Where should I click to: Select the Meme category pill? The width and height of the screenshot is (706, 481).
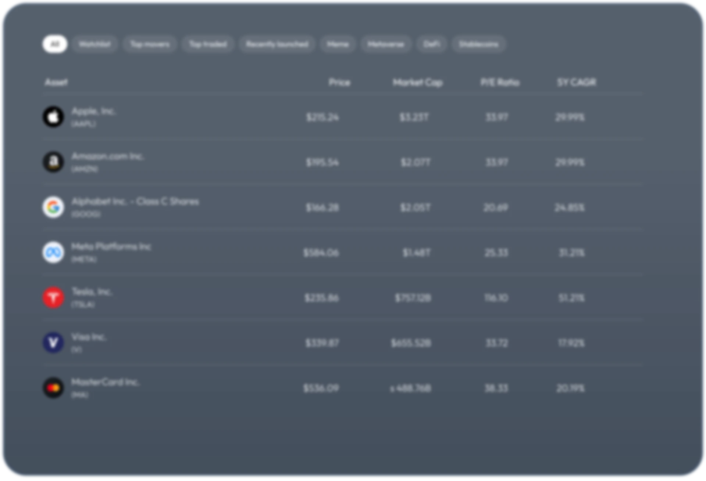coord(337,44)
